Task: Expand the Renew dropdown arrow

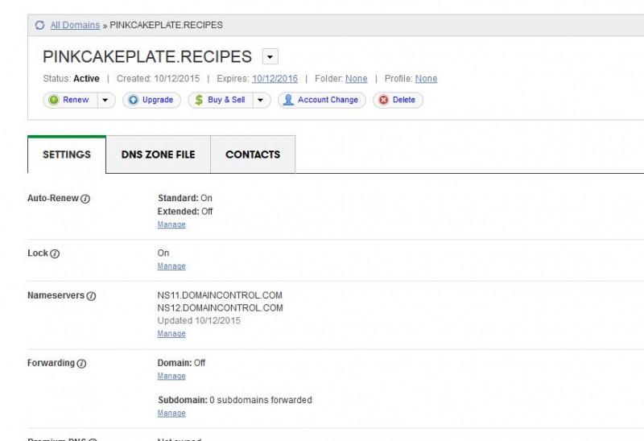Action: pyautogui.click(x=106, y=100)
